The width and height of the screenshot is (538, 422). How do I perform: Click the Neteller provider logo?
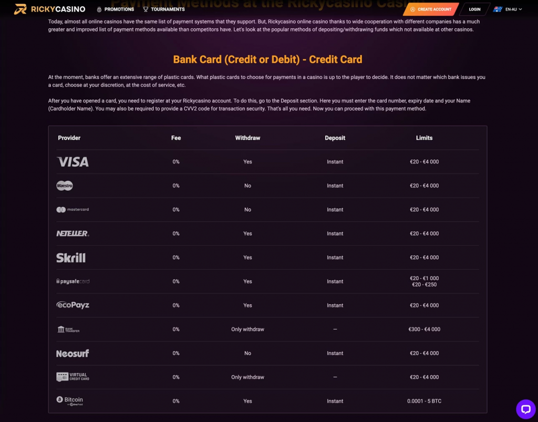(x=73, y=234)
